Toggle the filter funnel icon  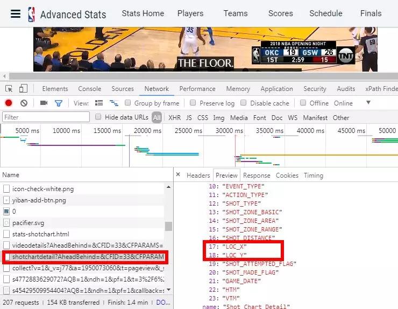click(59, 103)
